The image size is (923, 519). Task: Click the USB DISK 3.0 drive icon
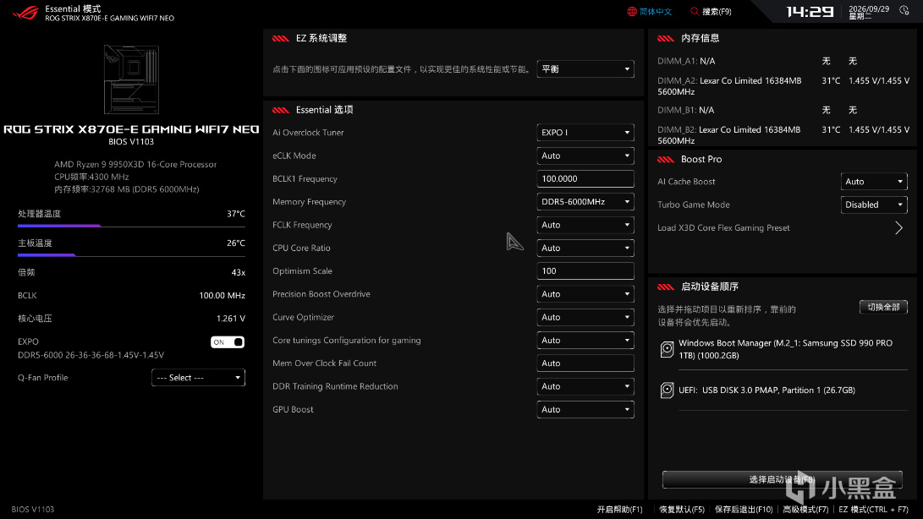click(x=667, y=391)
